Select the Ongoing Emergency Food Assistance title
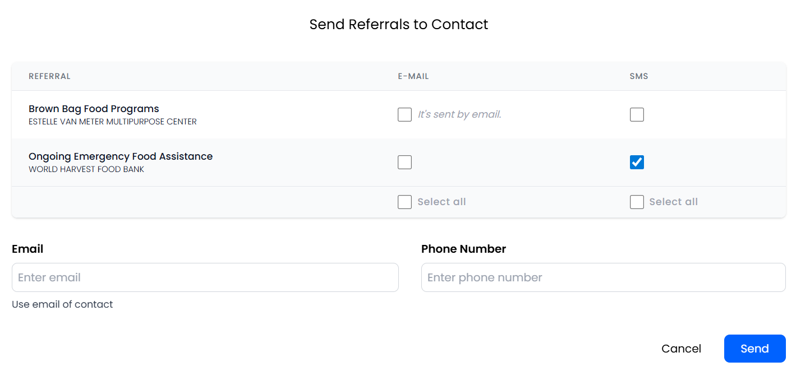The width and height of the screenshot is (796, 371). (121, 156)
